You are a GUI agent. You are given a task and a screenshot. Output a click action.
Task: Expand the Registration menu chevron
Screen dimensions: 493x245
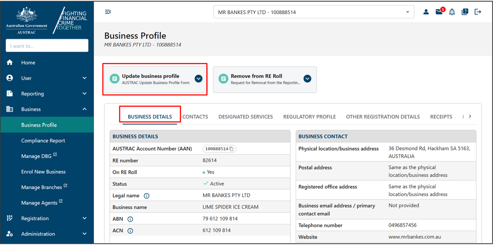[84, 218]
